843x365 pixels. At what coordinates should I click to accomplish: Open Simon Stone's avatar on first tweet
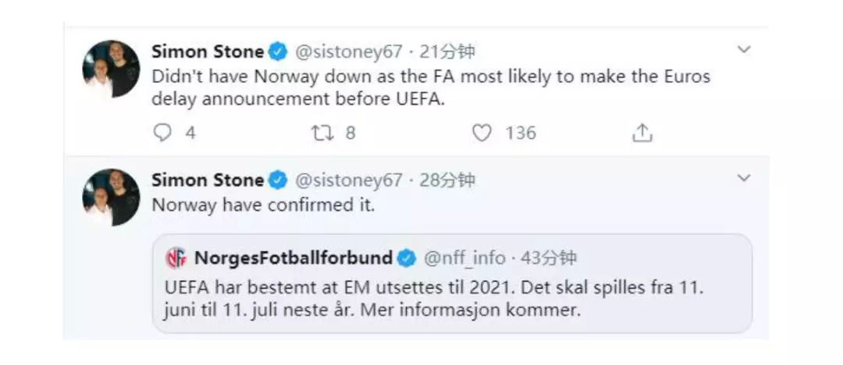click(x=111, y=69)
